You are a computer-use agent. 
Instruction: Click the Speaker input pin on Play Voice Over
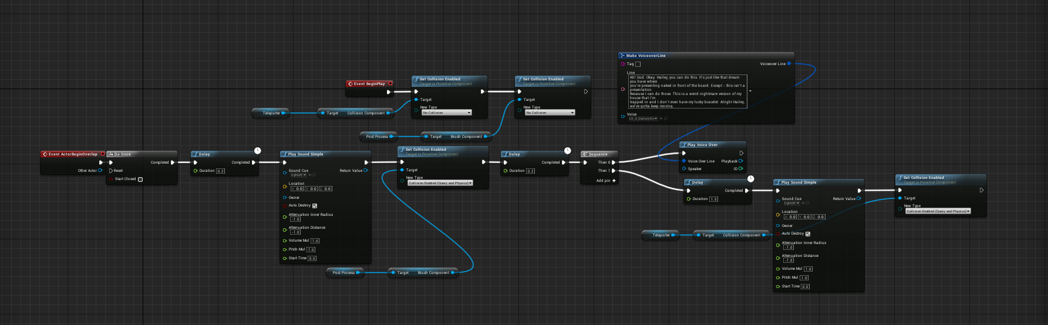point(684,168)
